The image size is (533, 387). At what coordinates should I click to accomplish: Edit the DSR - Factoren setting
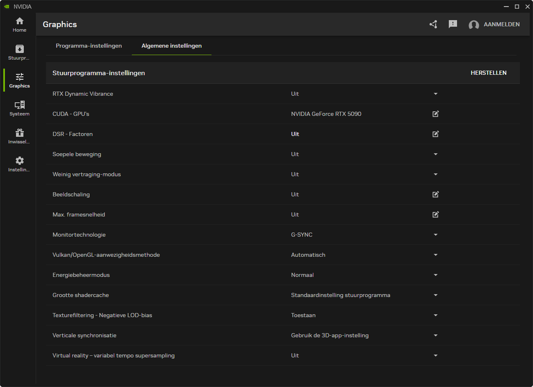(436, 134)
